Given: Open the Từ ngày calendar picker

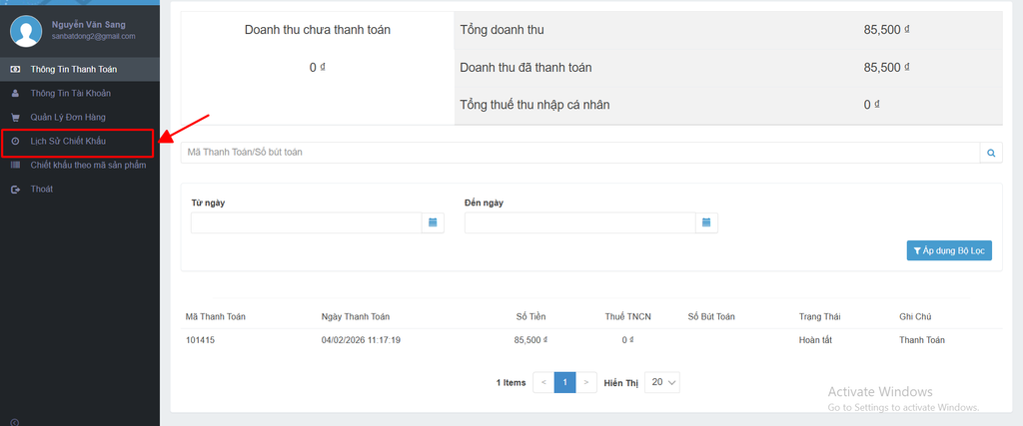Looking at the screenshot, I should click(x=434, y=222).
